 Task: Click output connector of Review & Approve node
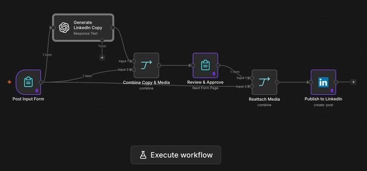point(218,65)
